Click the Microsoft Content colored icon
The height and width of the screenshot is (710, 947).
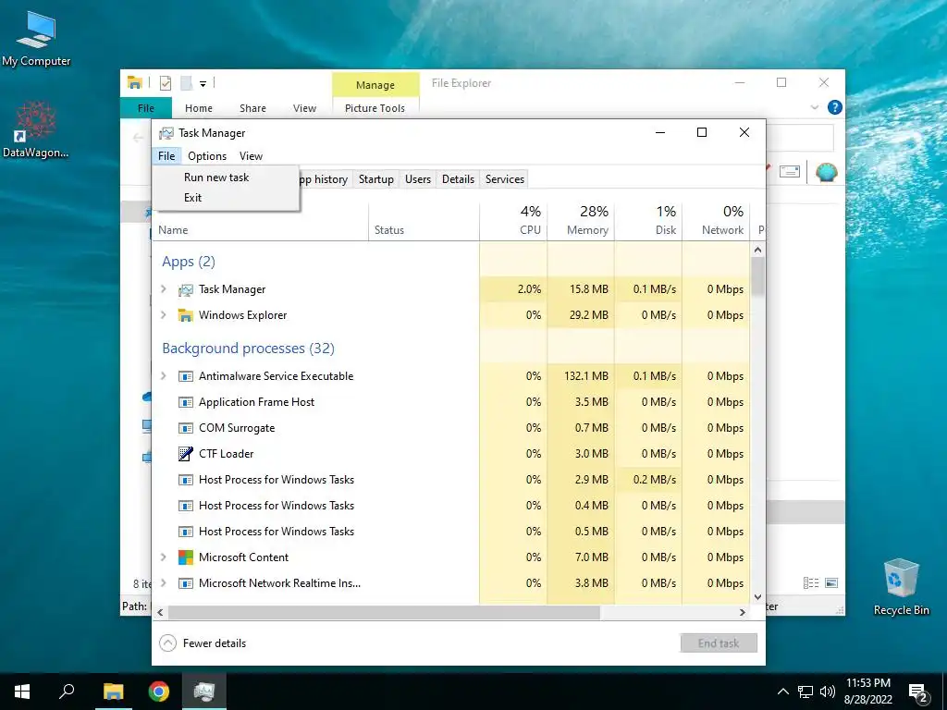coord(185,557)
